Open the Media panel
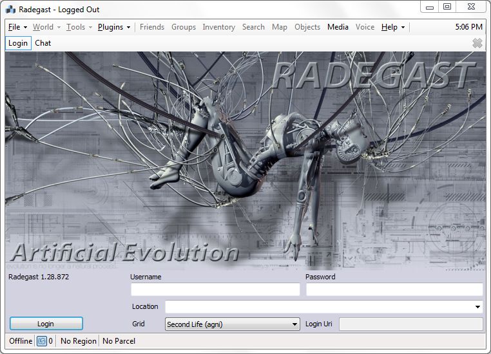This screenshot has height=354, width=491. 338,27
